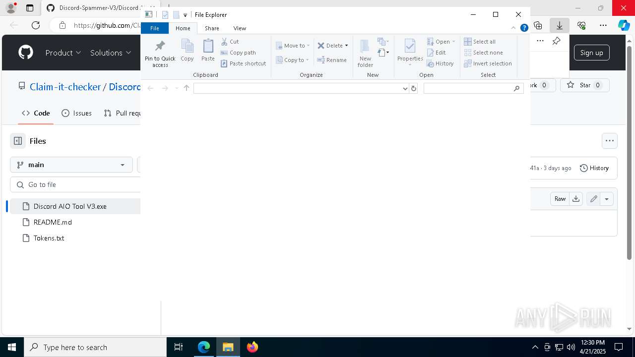
Task: Click History in the File Explorer ribbon
Action: tap(440, 63)
